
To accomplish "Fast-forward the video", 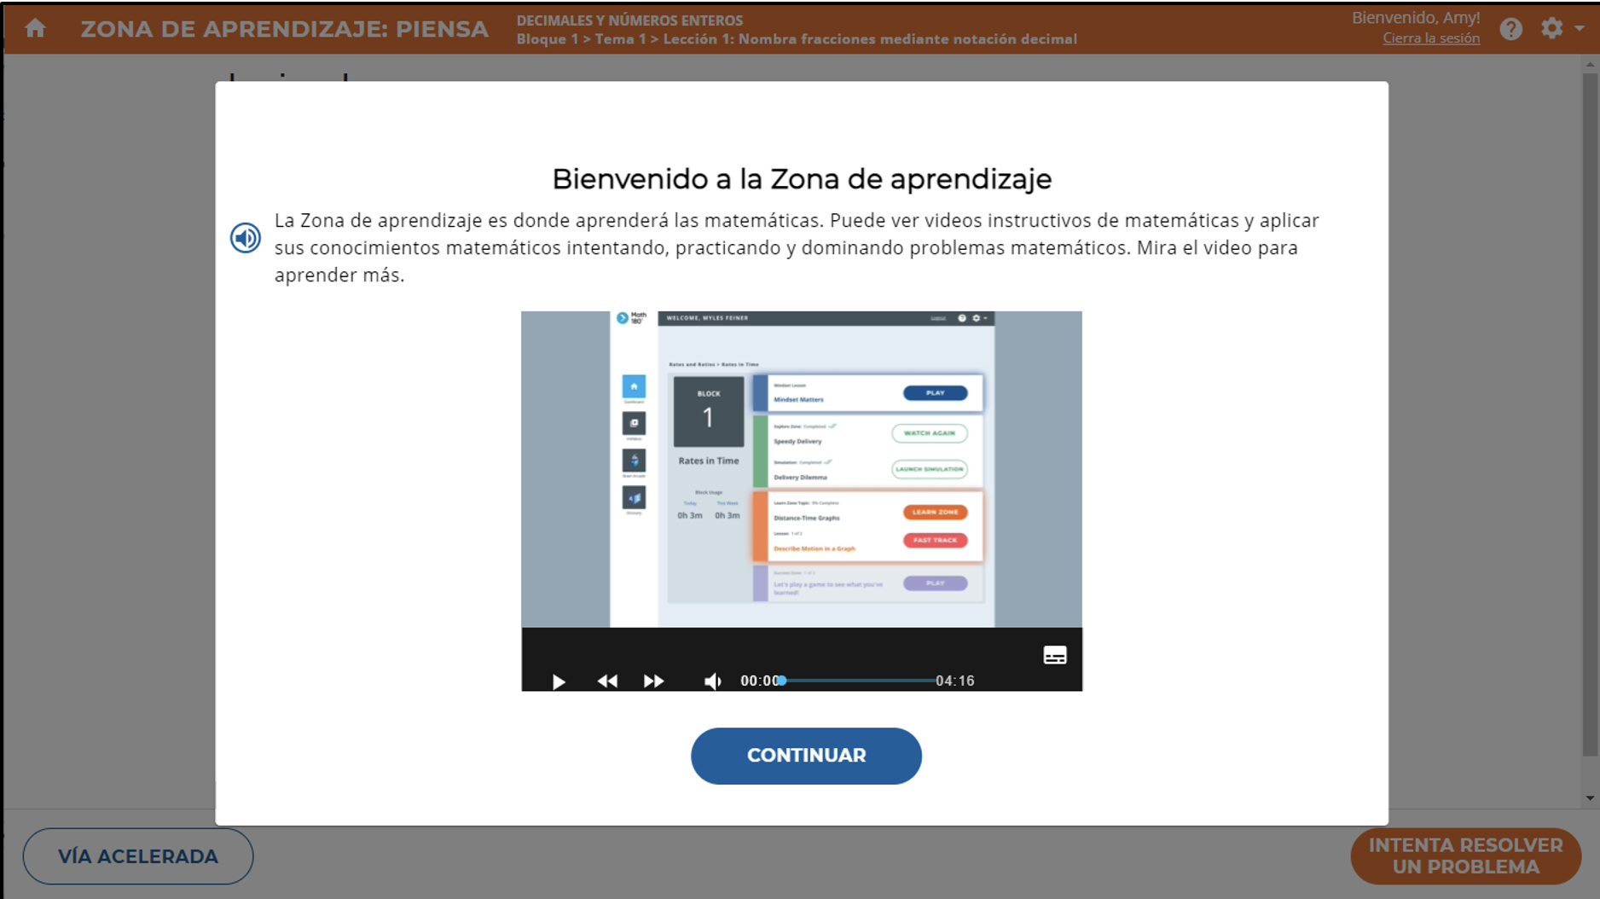I will point(653,681).
